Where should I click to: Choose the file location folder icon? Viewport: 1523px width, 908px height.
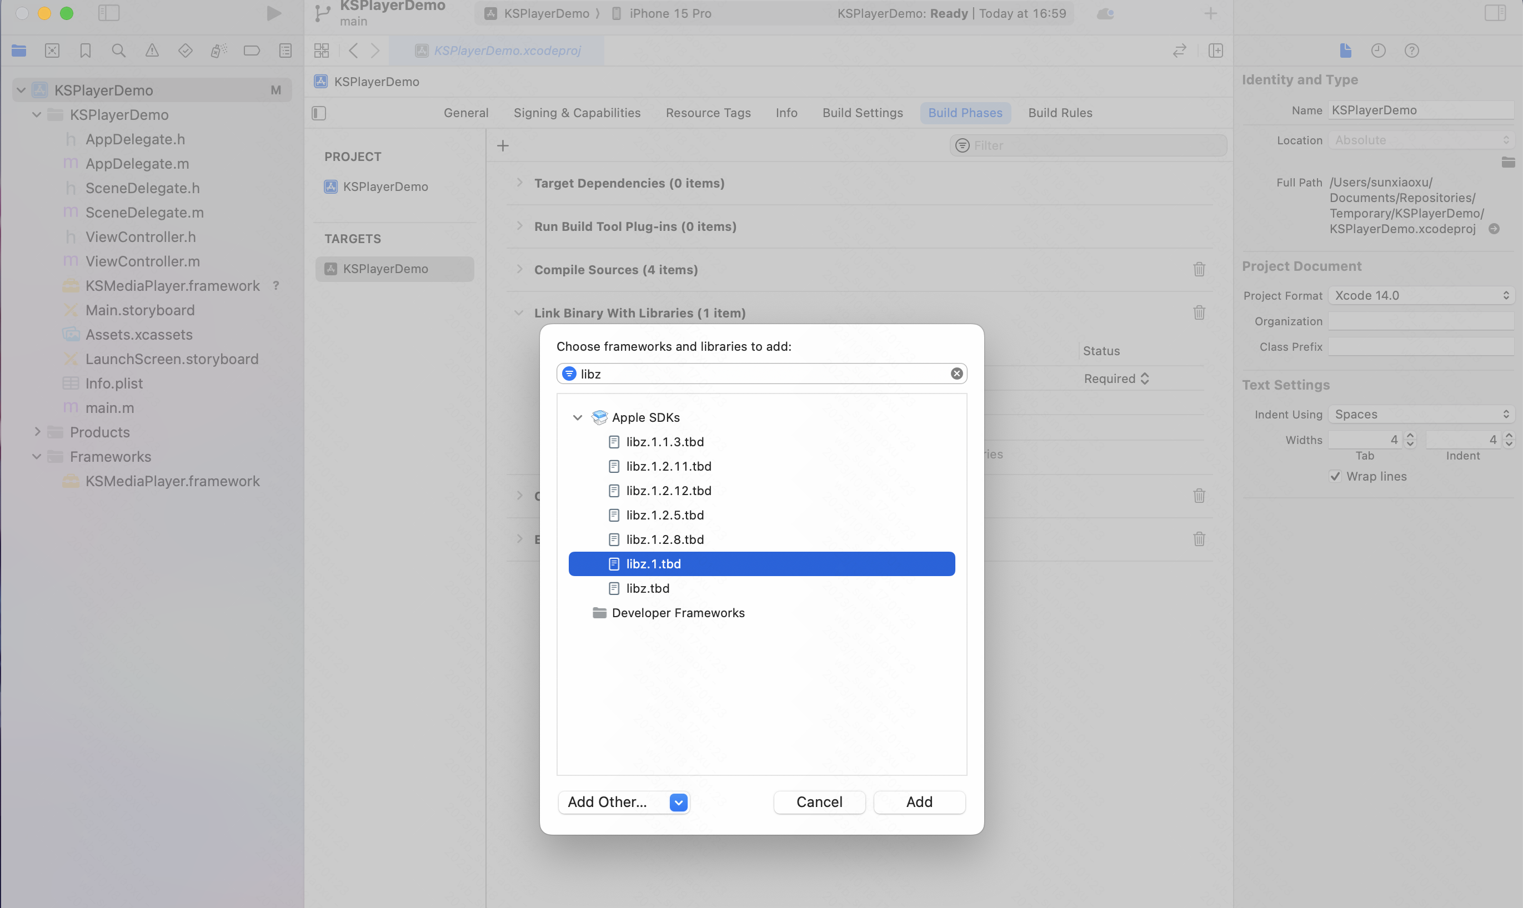[1507, 162]
